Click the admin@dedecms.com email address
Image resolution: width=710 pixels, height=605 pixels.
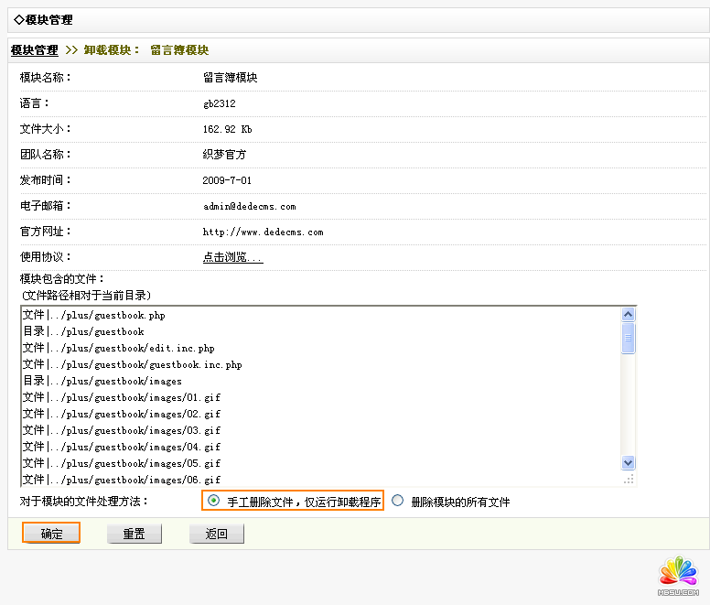[x=249, y=207]
